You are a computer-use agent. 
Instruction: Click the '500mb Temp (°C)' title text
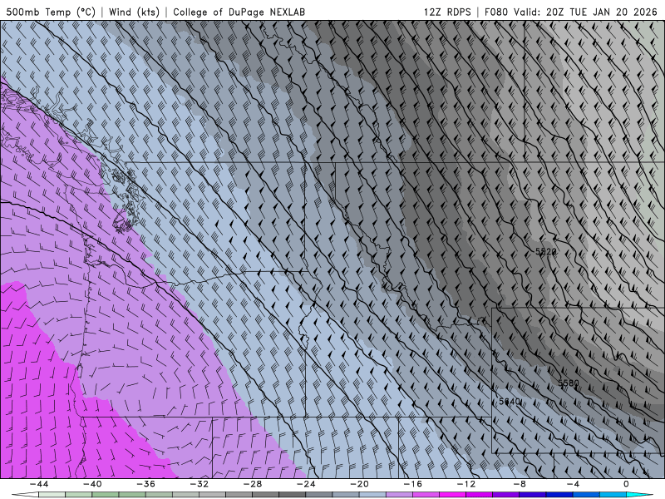point(51,12)
